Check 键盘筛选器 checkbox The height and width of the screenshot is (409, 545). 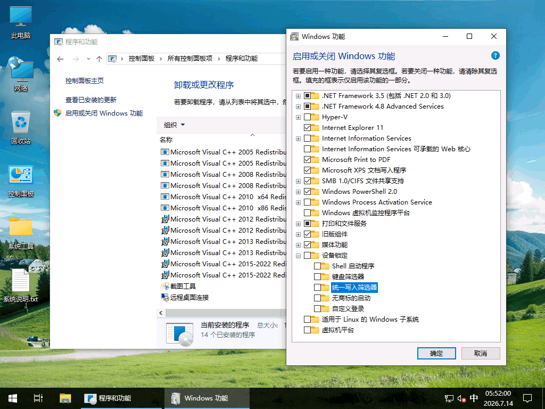tap(317, 276)
